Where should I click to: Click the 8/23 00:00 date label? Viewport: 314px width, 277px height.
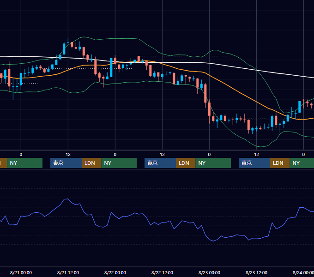click(x=209, y=272)
